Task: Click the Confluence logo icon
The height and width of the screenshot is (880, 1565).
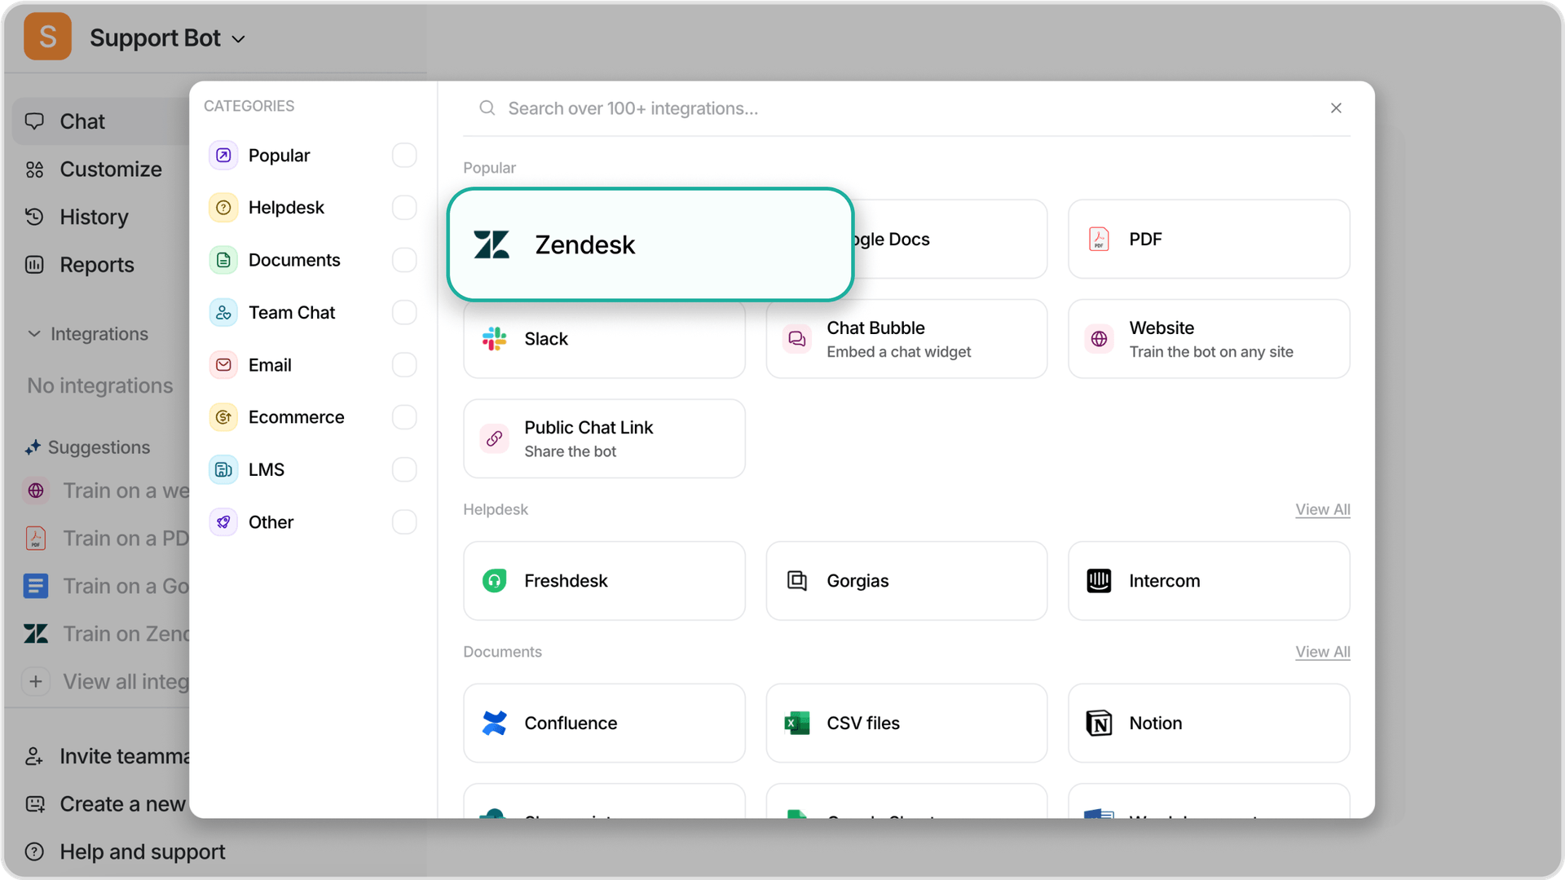Action: pyautogui.click(x=494, y=723)
